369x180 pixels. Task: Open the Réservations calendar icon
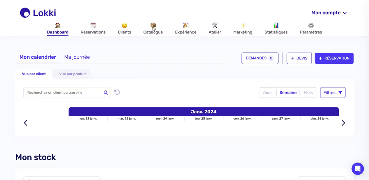pyautogui.click(x=93, y=26)
